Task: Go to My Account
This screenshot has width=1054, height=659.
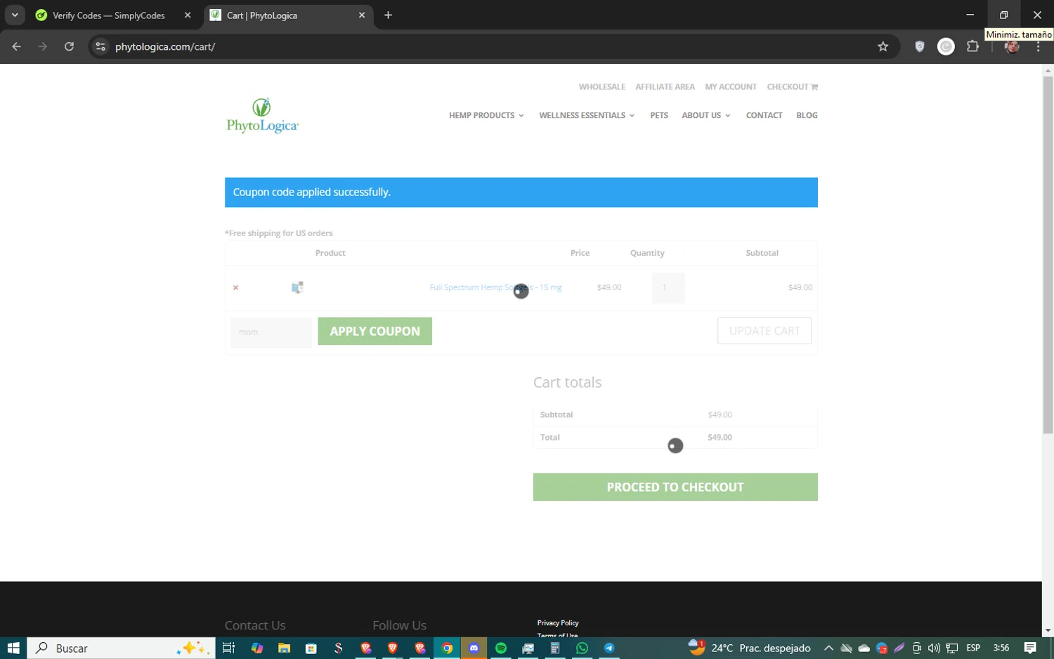Action: [731, 87]
